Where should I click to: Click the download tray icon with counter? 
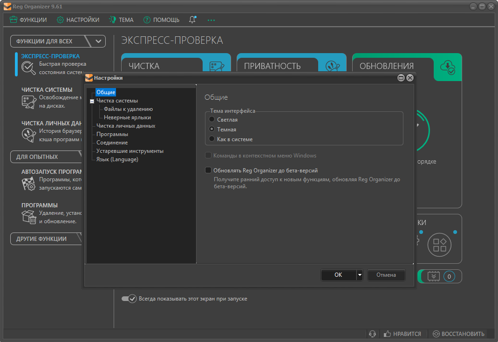pyautogui.click(x=434, y=276)
